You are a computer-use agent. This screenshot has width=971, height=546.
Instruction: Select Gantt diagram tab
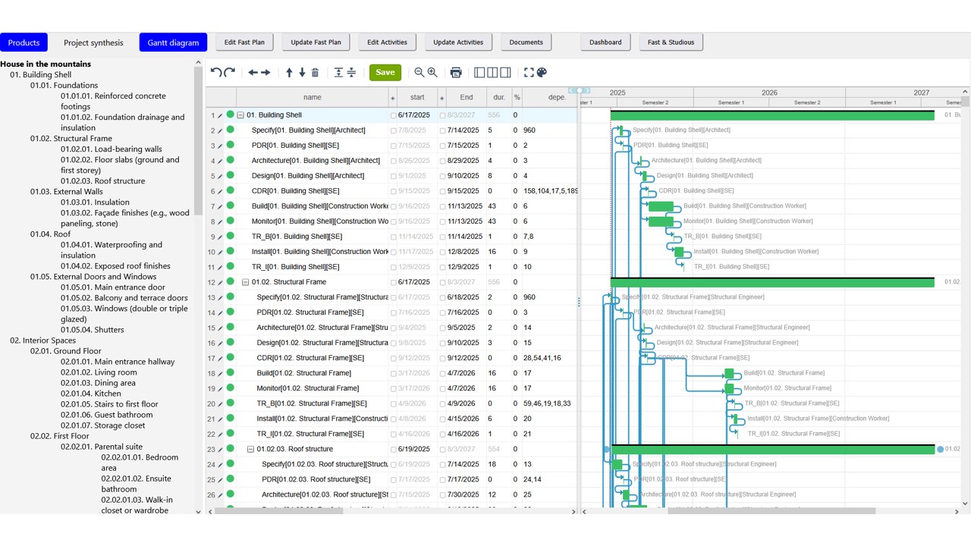(x=173, y=42)
